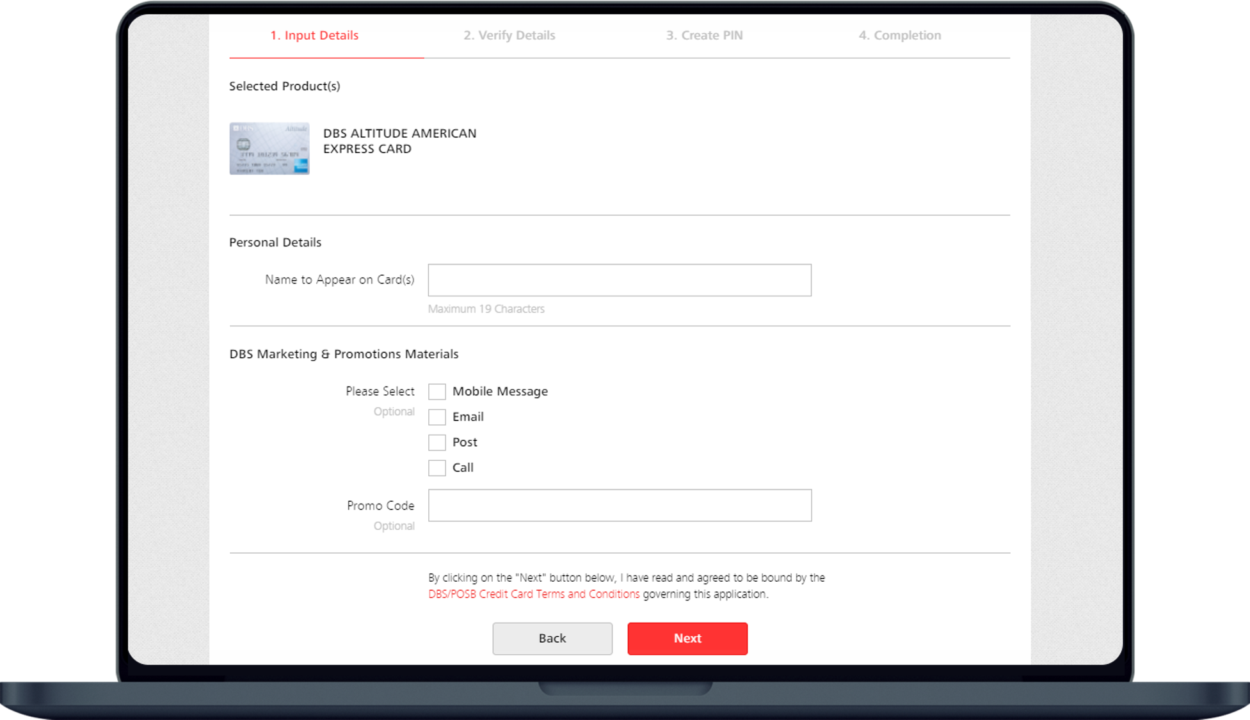
Task: Click the Selected Product(s) heading
Action: [x=285, y=86]
